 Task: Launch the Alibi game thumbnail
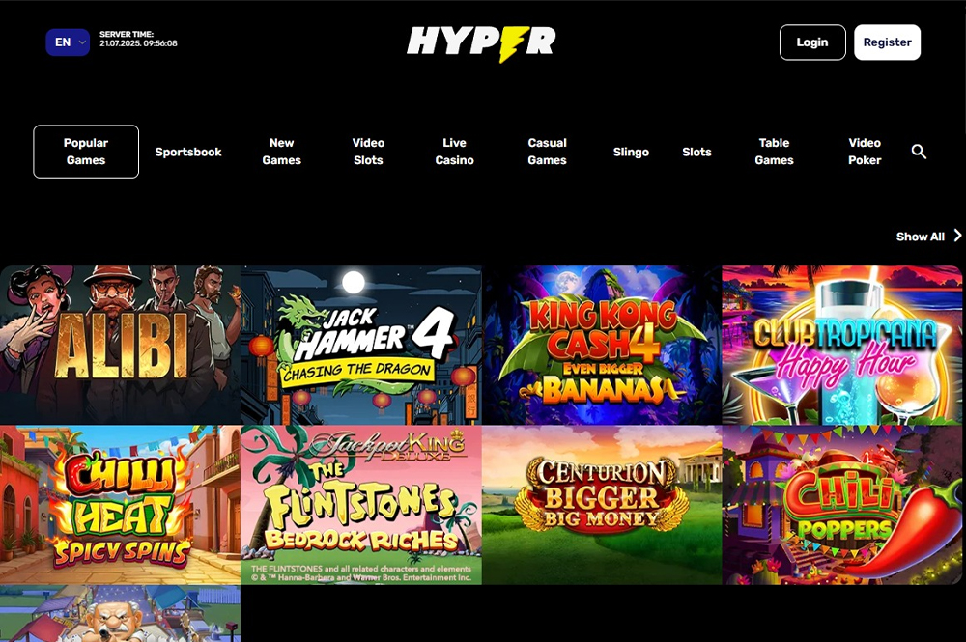pyautogui.click(x=120, y=345)
